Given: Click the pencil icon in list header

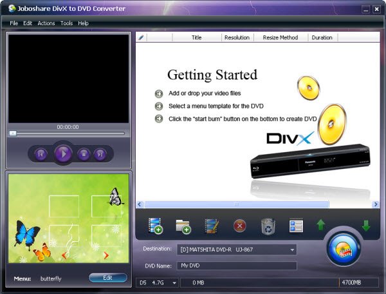Looking at the screenshot, I should point(141,37).
